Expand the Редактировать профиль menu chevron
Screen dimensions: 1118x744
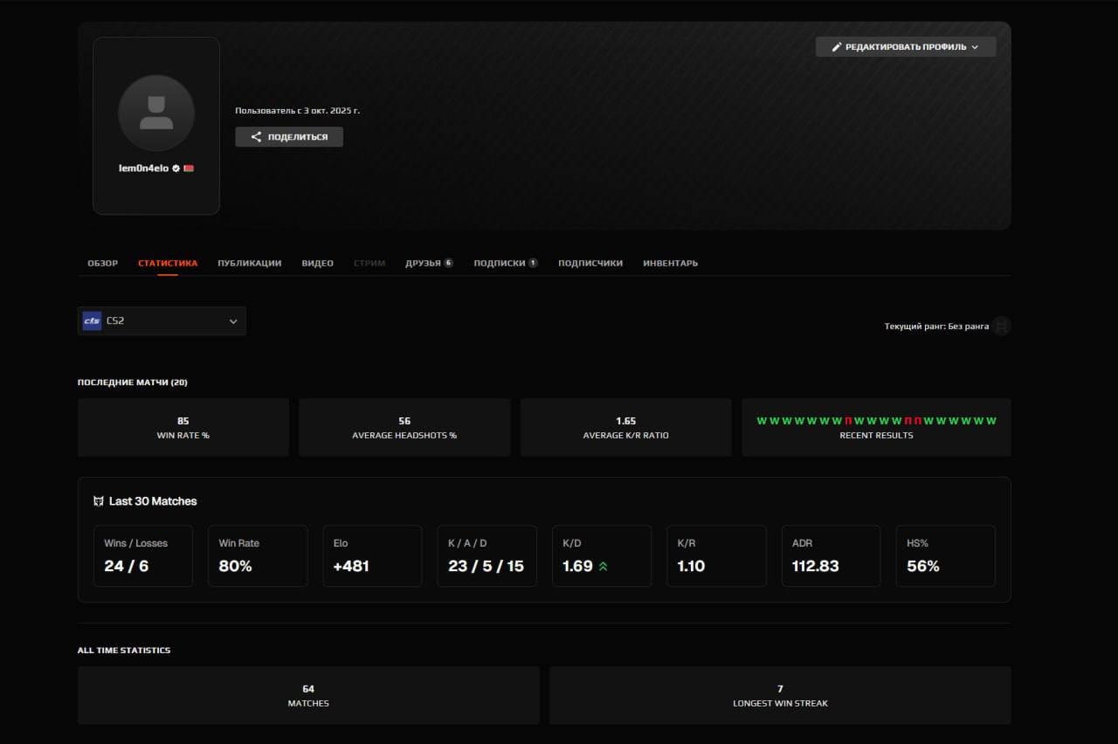[975, 47]
